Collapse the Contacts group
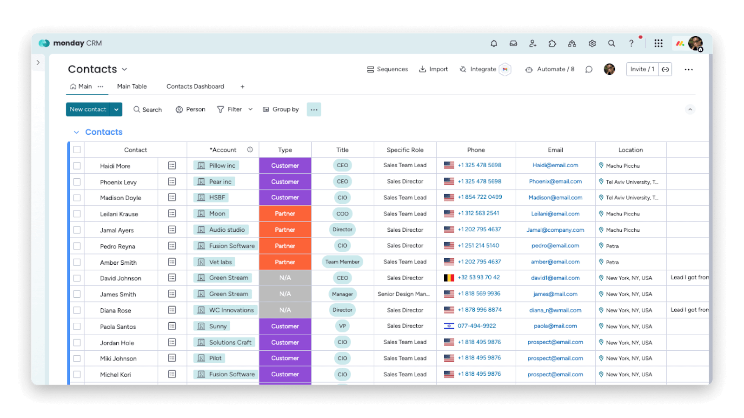Viewport: 744px width, 418px height. [76, 132]
